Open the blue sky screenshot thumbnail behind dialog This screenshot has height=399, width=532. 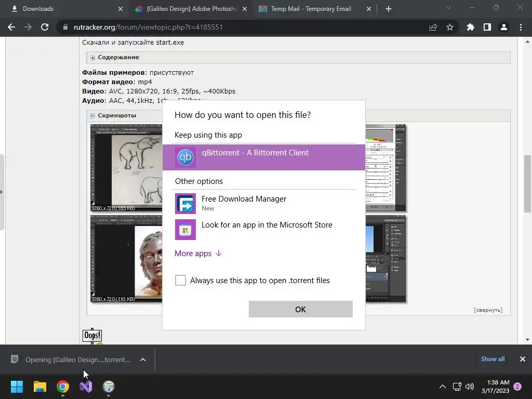tap(386, 259)
